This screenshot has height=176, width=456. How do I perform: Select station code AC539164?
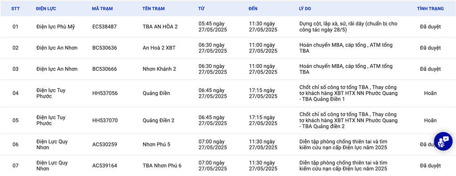[105, 165]
